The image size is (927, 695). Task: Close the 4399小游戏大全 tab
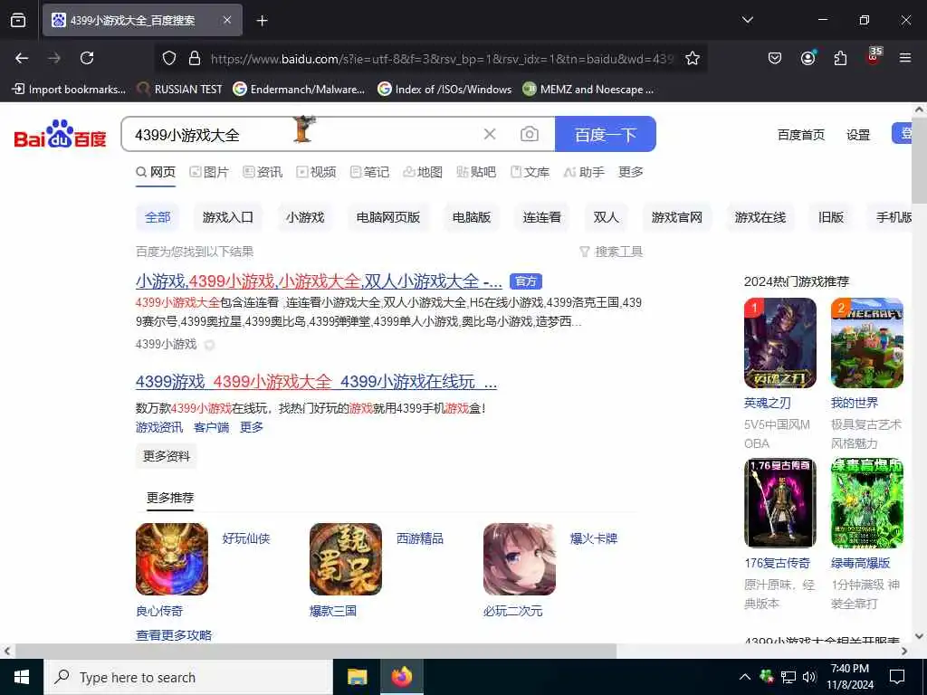point(227,20)
